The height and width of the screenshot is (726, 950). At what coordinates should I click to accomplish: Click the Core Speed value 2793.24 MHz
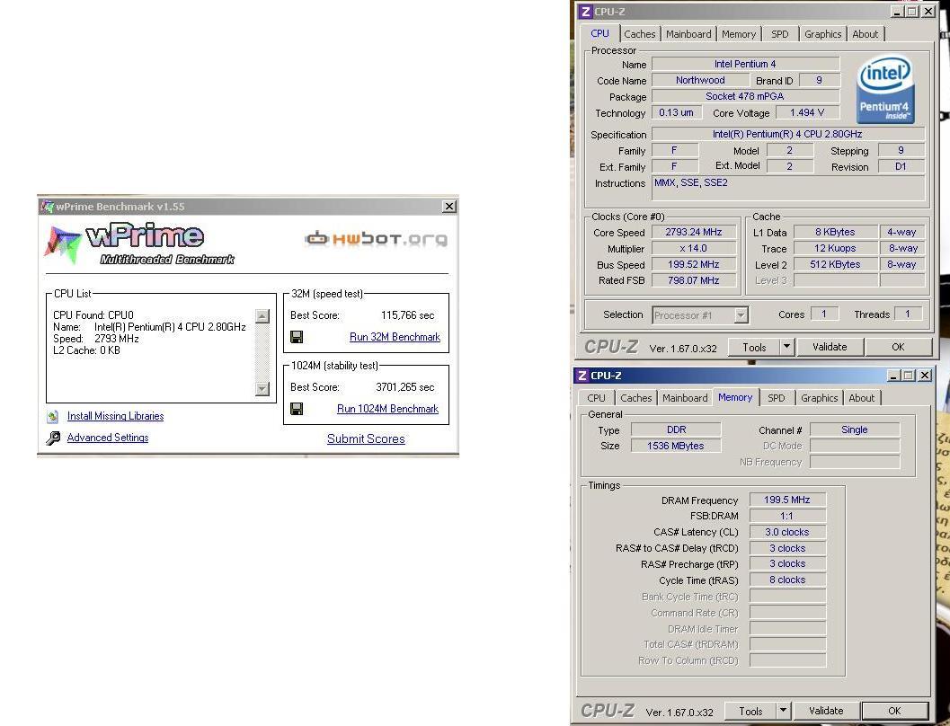(x=694, y=232)
